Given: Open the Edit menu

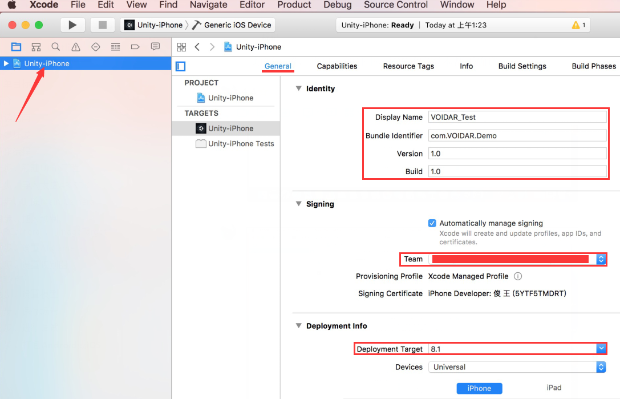Looking at the screenshot, I should click(106, 5).
